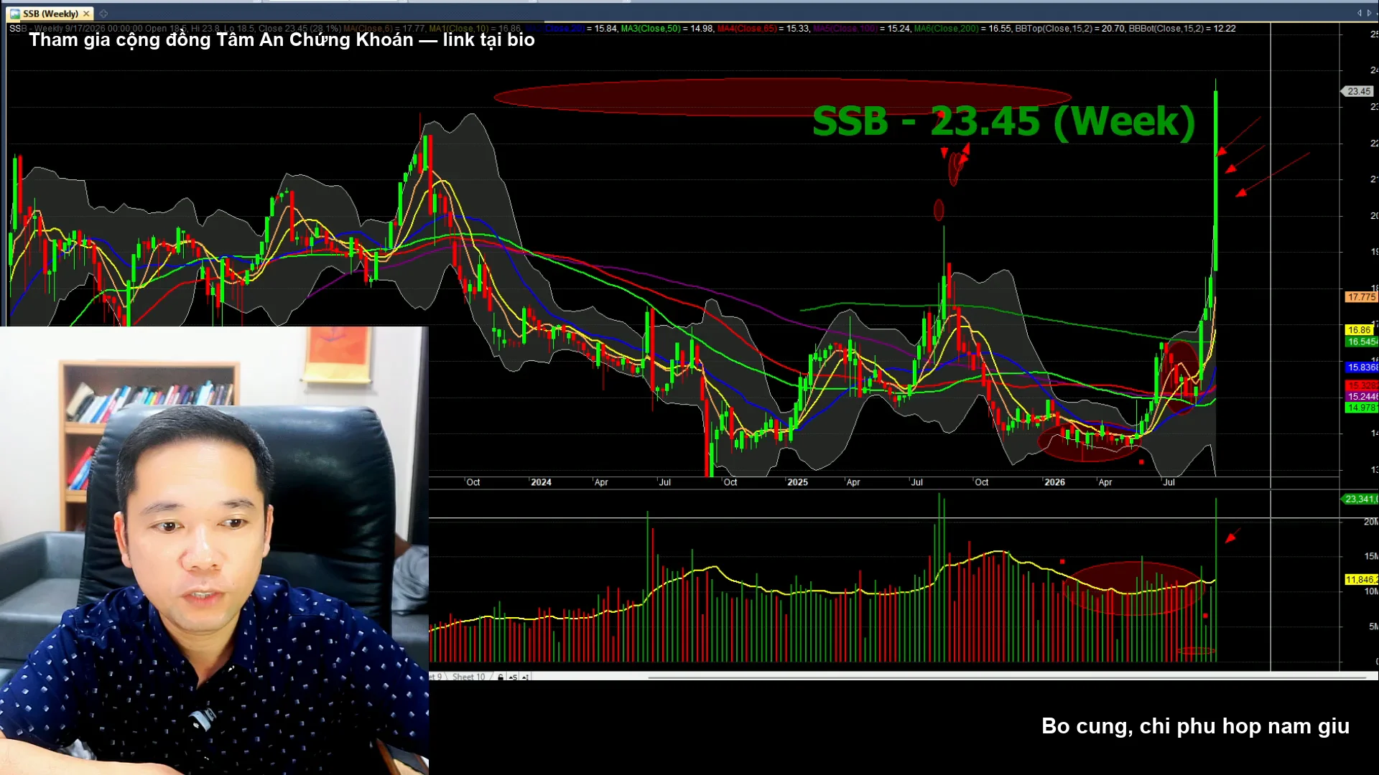Toggle the sheet lock icon
The height and width of the screenshot is (775, 1379).
pos(501,677)
